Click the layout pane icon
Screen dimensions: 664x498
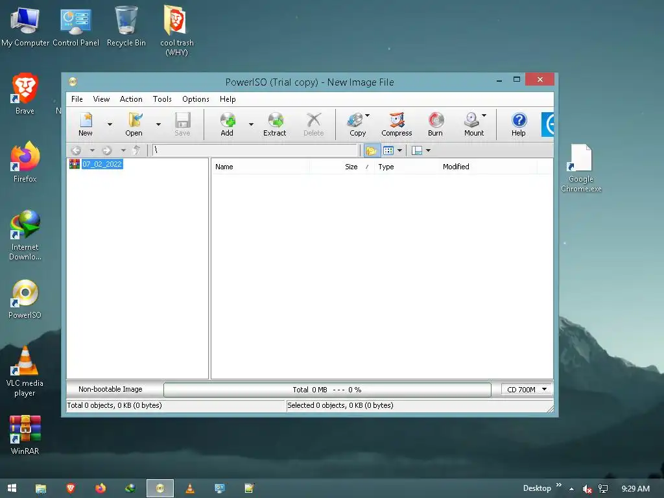(x=417, y=150)
